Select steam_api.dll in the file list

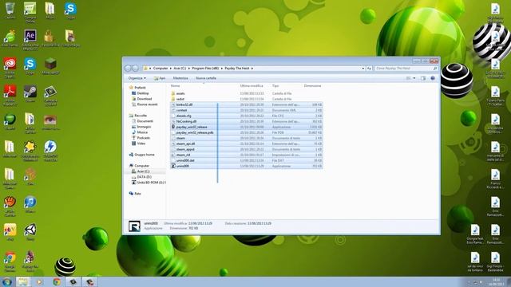click(247, 143)
